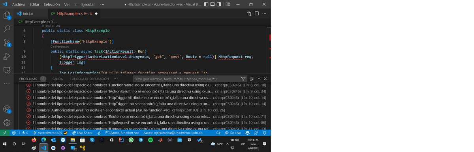Click the Azure-function-vsc project in status bar

123,133
